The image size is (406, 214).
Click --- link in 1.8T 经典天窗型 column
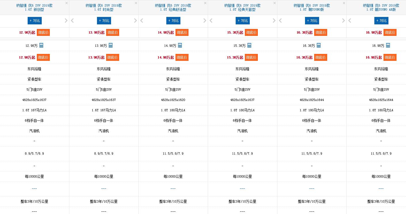(x=243, y=188)
